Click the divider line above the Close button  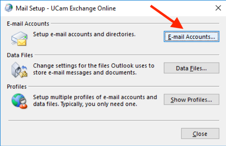point(114,120)
